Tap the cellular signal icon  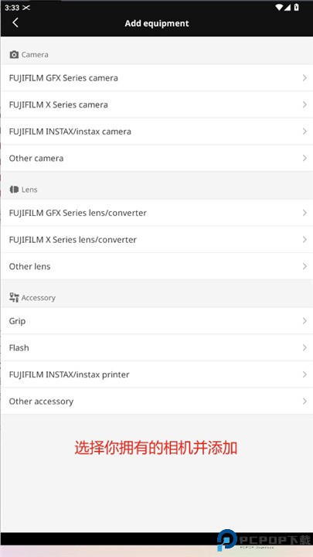287,8
